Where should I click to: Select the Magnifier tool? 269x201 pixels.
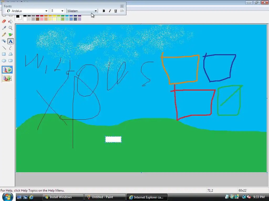pos(11,28)
